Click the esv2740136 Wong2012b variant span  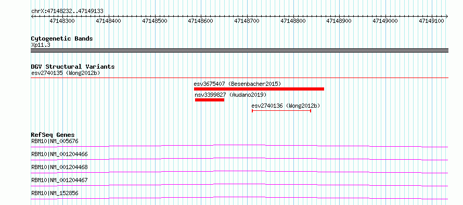(281, 111)
